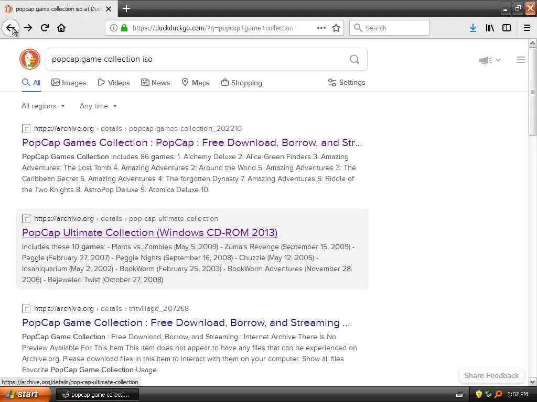Open the Firefox hamburger menu
The height and width of the screenshot is (402, 537).
point(527,28)
